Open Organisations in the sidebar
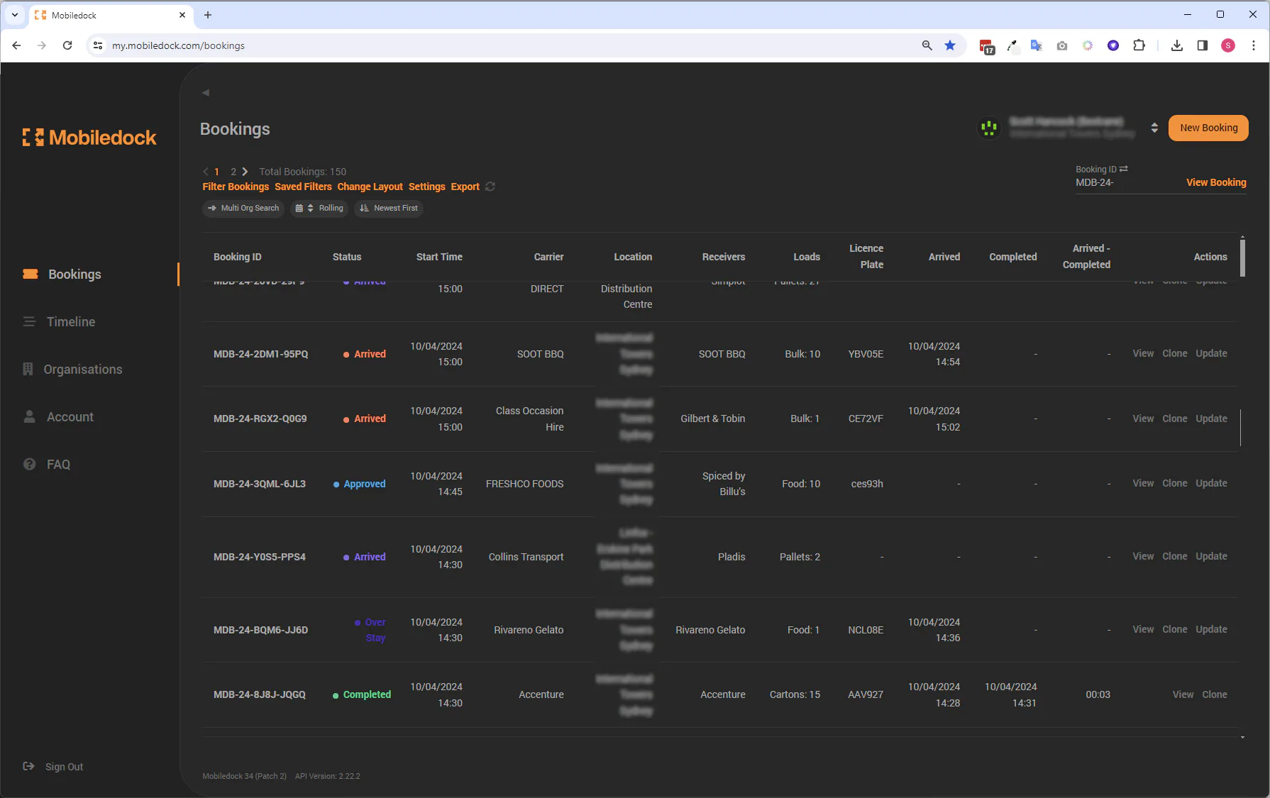The image size is (1270, 798). [x=82, y=369]
